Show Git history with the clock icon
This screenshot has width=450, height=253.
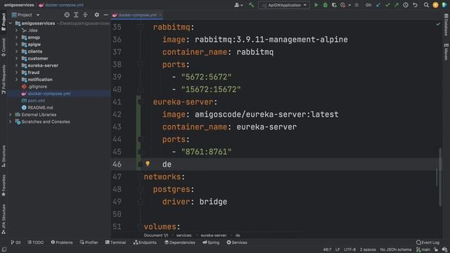pyautogui.click(x=406, y=5)
